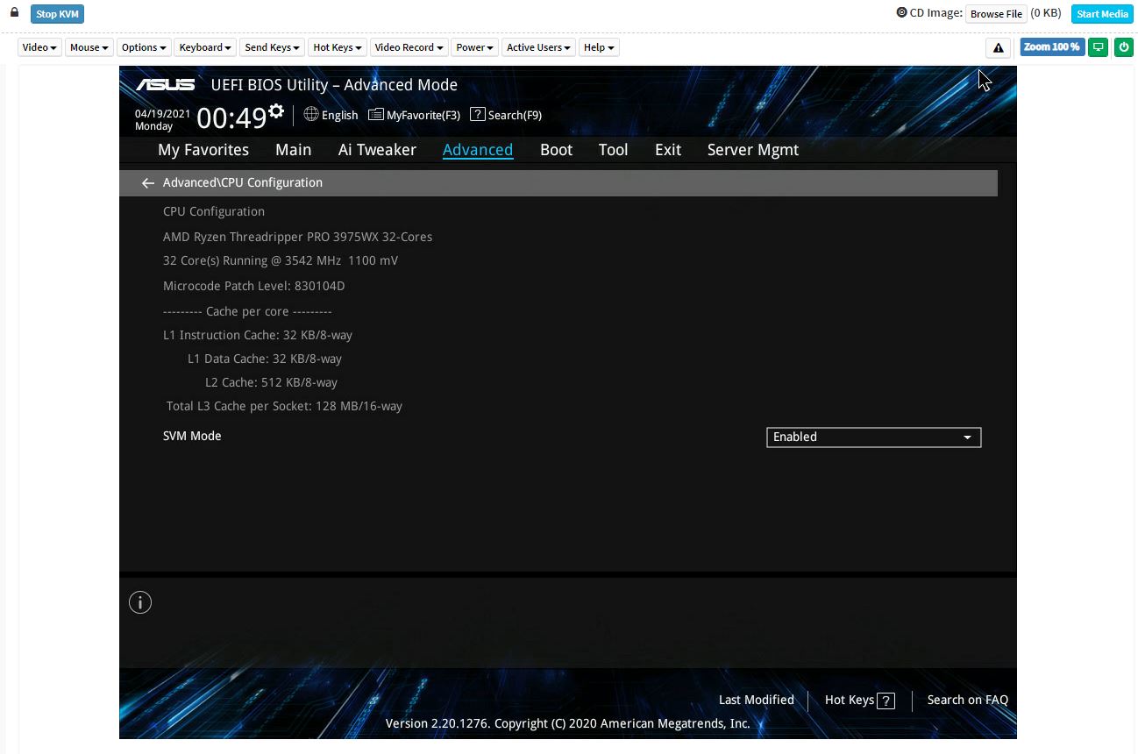Switch to the My Favorites tab

pos(203,150)
